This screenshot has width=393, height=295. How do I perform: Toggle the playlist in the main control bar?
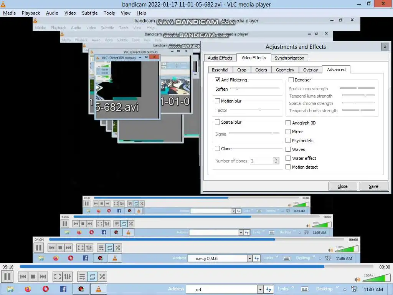[x=82, y=277]
